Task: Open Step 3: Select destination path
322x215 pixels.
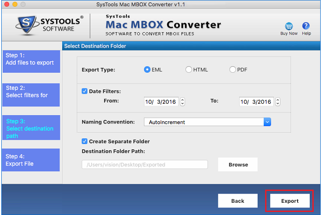Action: click(31, 128)
